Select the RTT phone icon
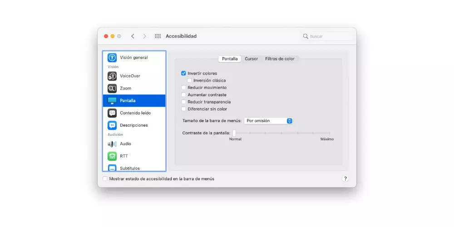 pyautogui.click(x=112, y=156)
